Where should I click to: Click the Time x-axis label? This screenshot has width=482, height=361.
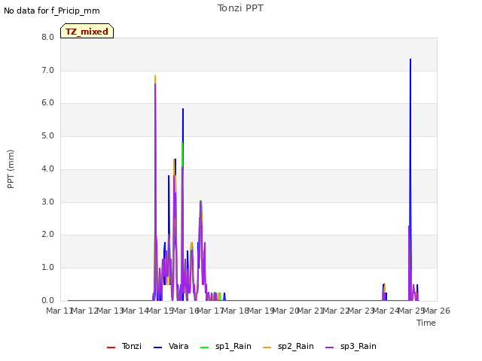point(426,323)
